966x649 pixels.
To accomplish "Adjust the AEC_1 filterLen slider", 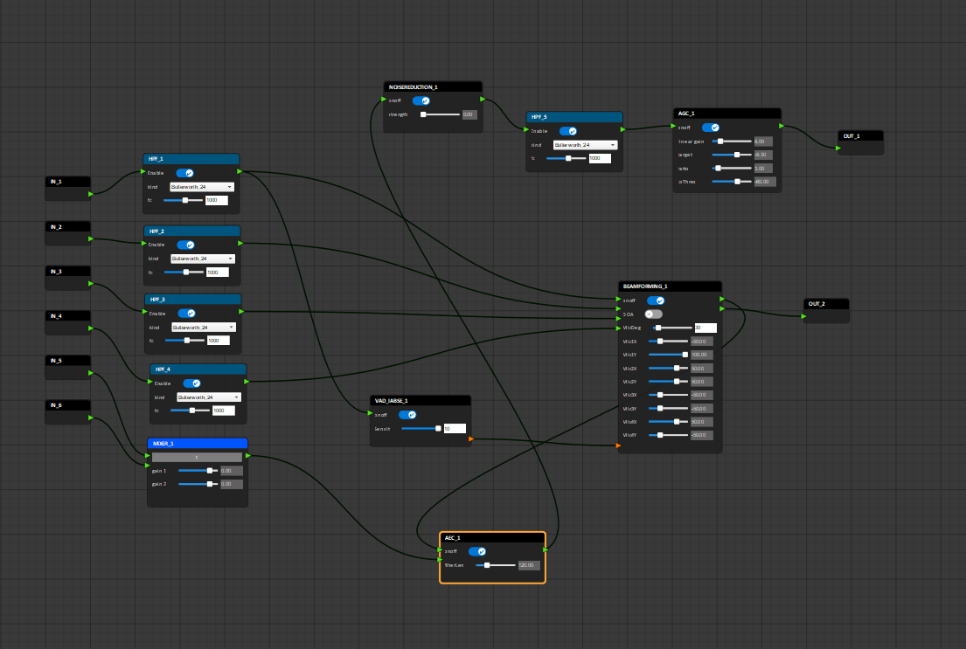I will (496, 564).
